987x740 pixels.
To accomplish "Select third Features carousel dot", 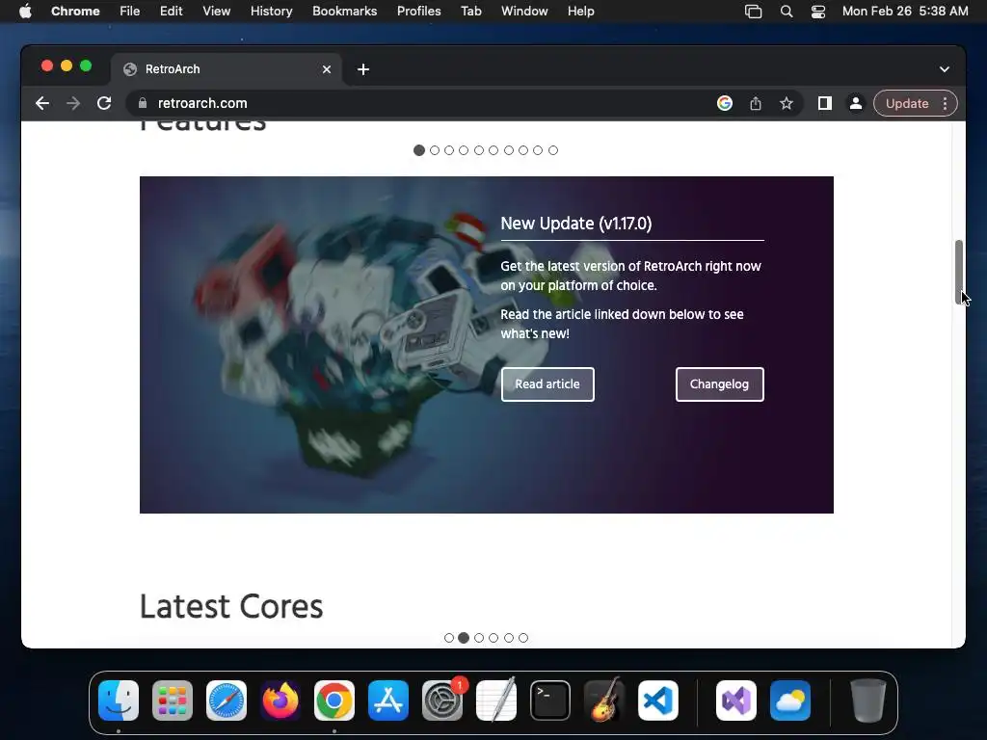I will point(449,150).
